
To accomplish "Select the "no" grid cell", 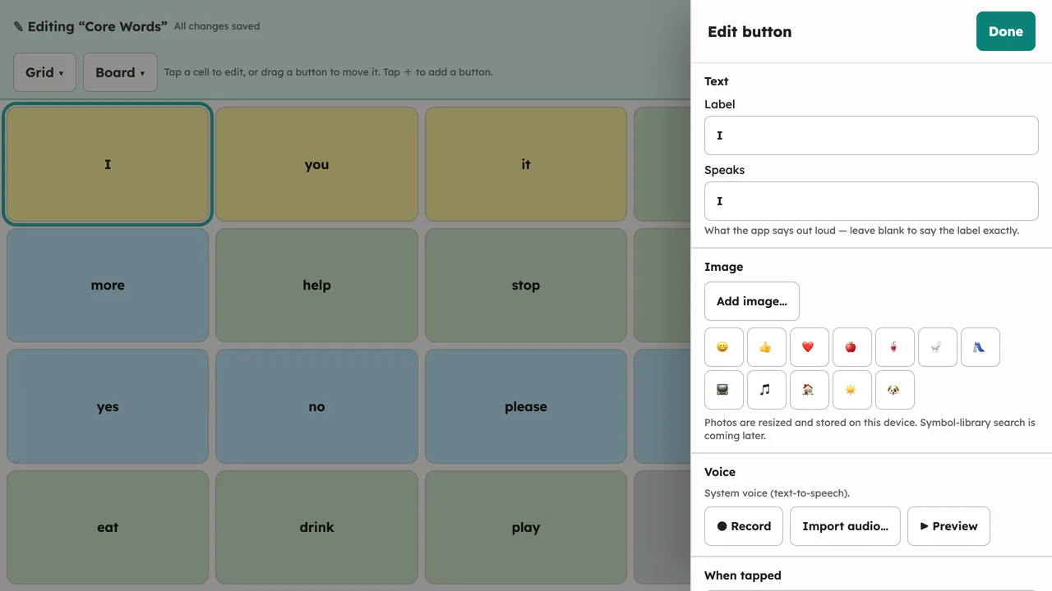I will coord(316,406).
